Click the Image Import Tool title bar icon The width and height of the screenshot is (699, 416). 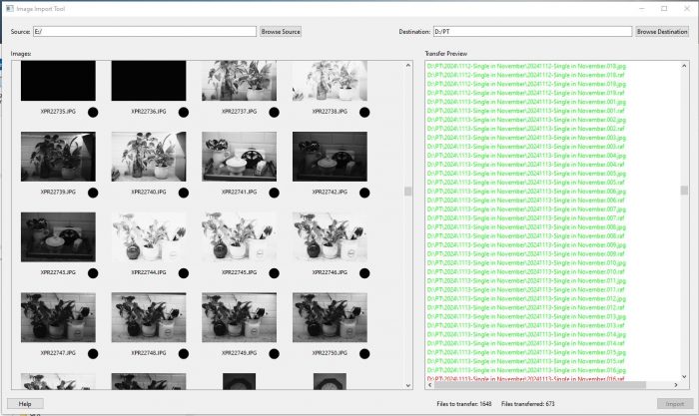click(x=9, y=8)
